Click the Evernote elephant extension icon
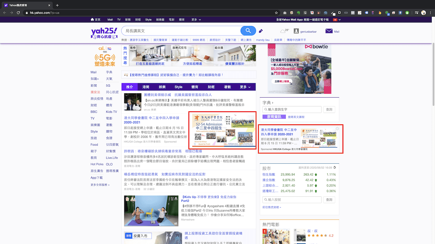This screenshot has width=435, height=244. pos(298,13)
